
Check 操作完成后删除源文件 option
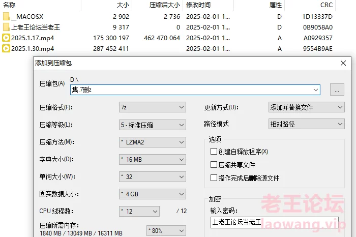[214, 178]
